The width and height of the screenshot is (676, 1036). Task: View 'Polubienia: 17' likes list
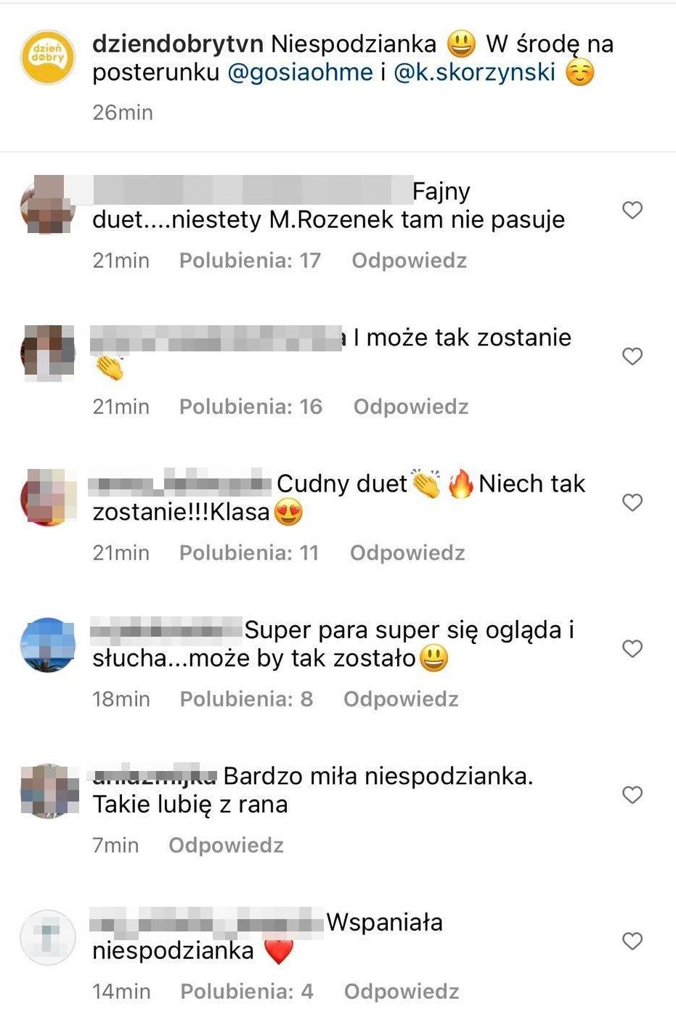(x=250, y=261)
